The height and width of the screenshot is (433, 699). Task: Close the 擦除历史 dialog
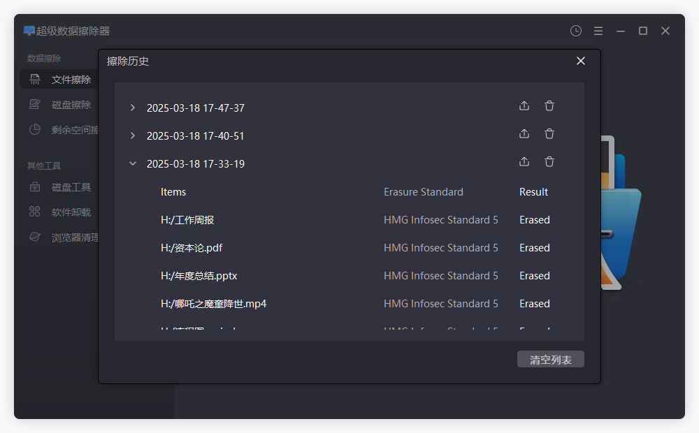click(x=580, y=61)
